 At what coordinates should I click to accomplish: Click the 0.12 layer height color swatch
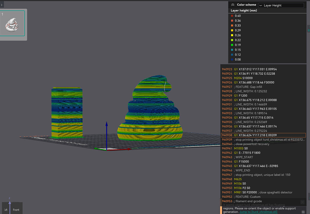point(232,54)
